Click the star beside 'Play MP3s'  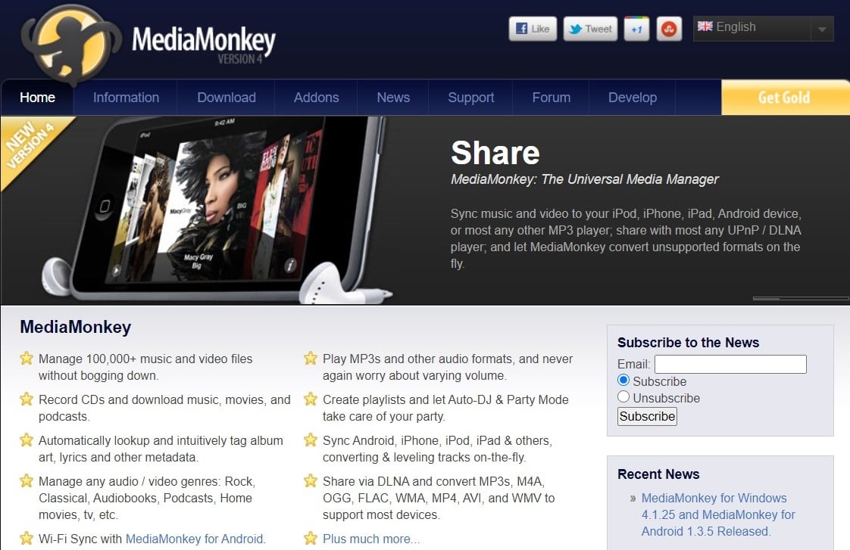tap(311, 359)
